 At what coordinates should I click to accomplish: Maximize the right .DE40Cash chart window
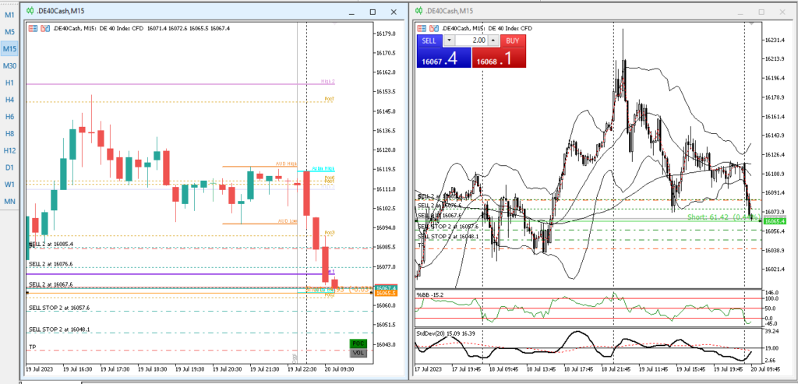761,11
